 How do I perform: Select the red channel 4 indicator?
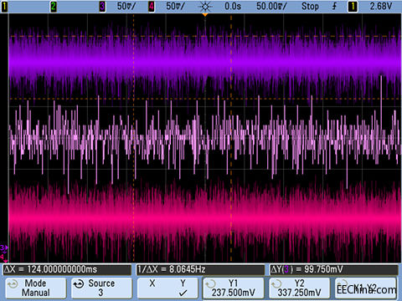pyautogui.click(x=151, y=6)
